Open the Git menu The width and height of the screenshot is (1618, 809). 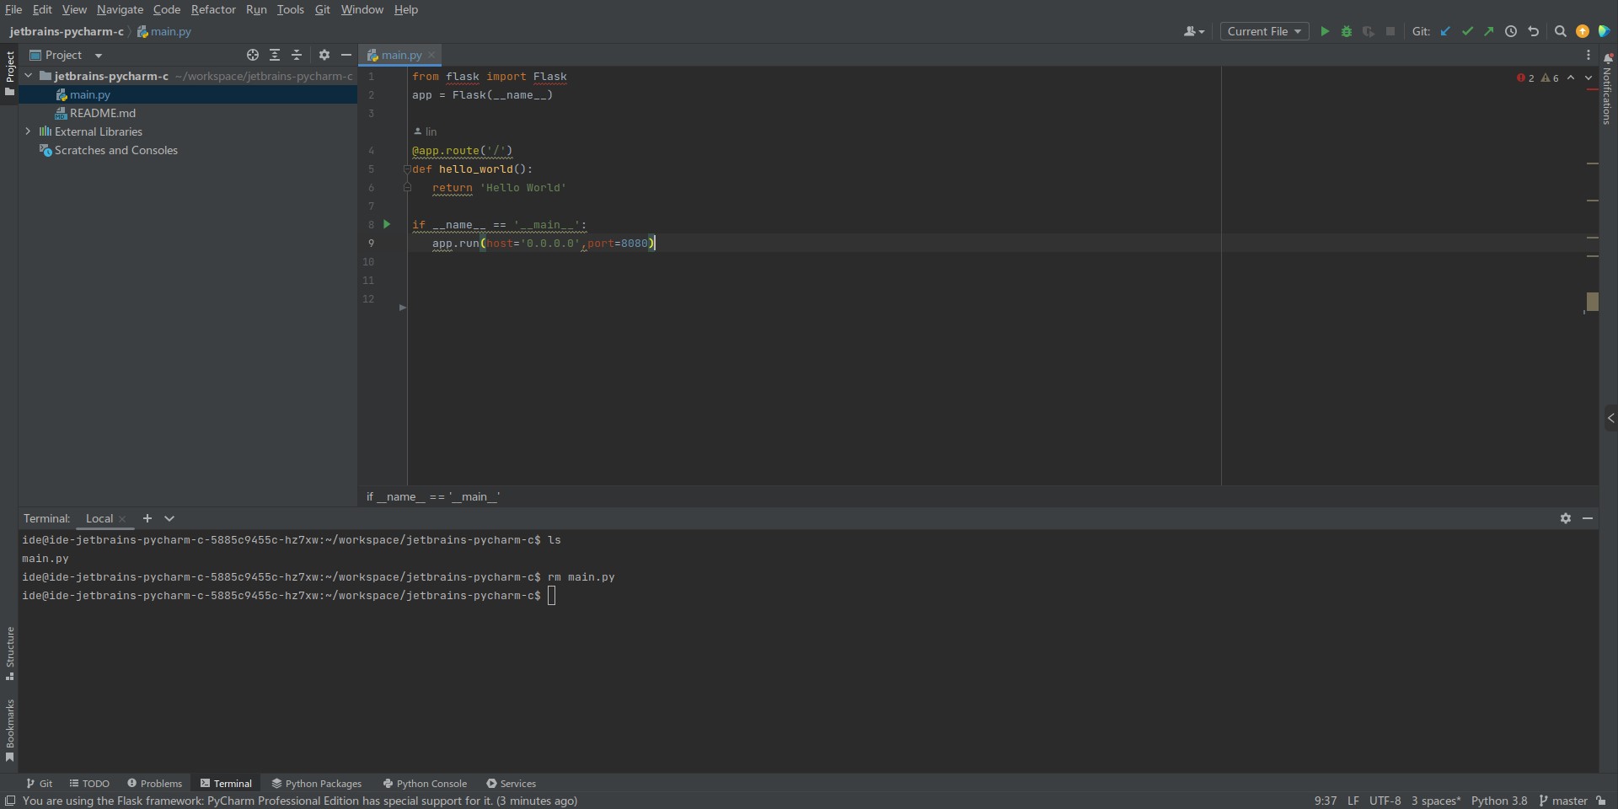[x=323, y=9]
